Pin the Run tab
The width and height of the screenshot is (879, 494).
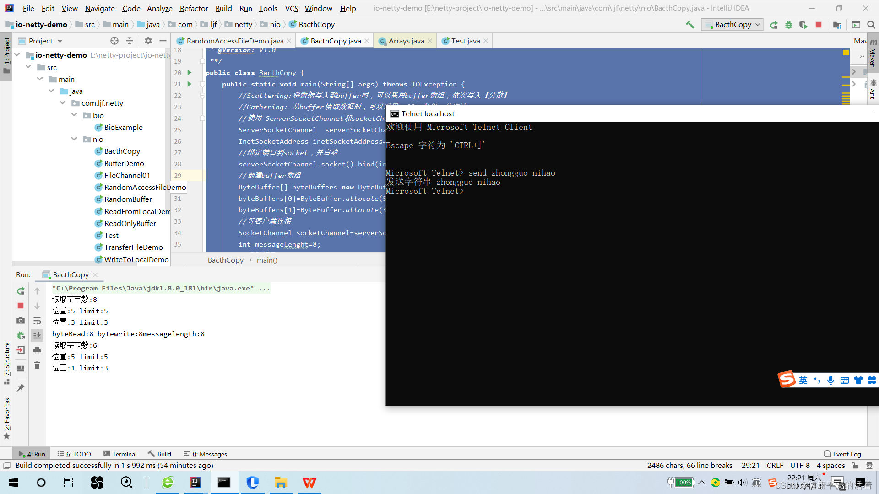[21, 388]
